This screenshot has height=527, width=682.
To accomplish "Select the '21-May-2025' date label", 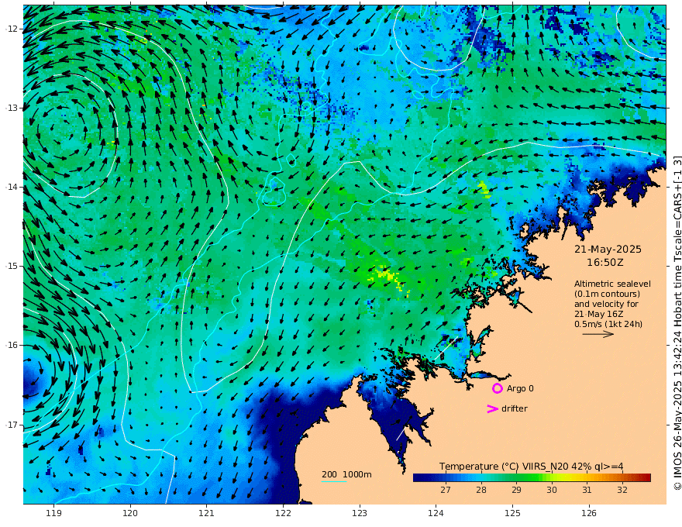I will (608, 249).
